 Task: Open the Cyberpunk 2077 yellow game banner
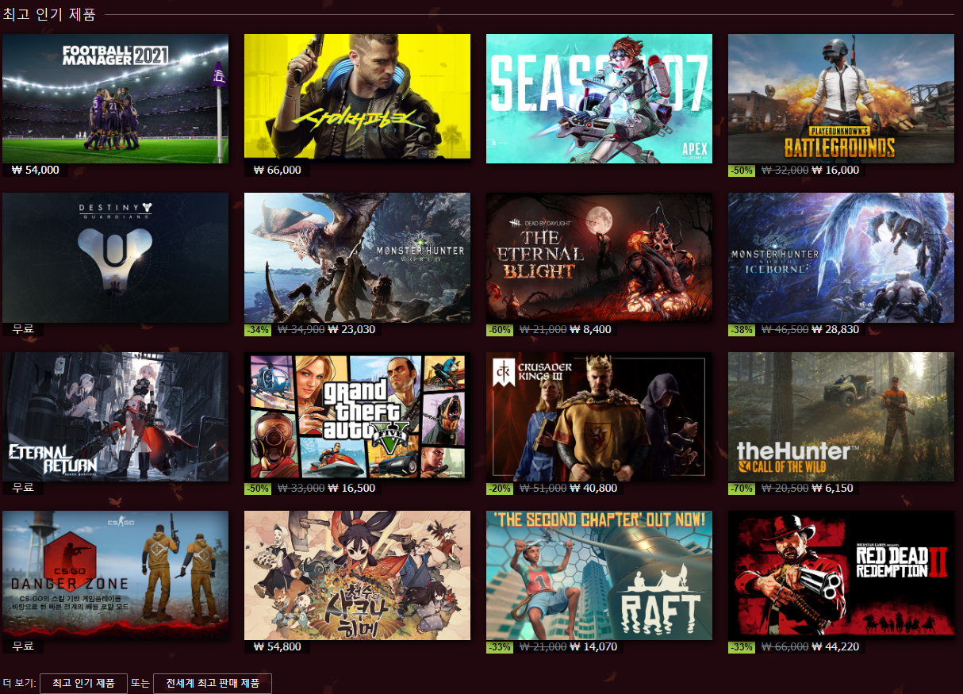357,98
